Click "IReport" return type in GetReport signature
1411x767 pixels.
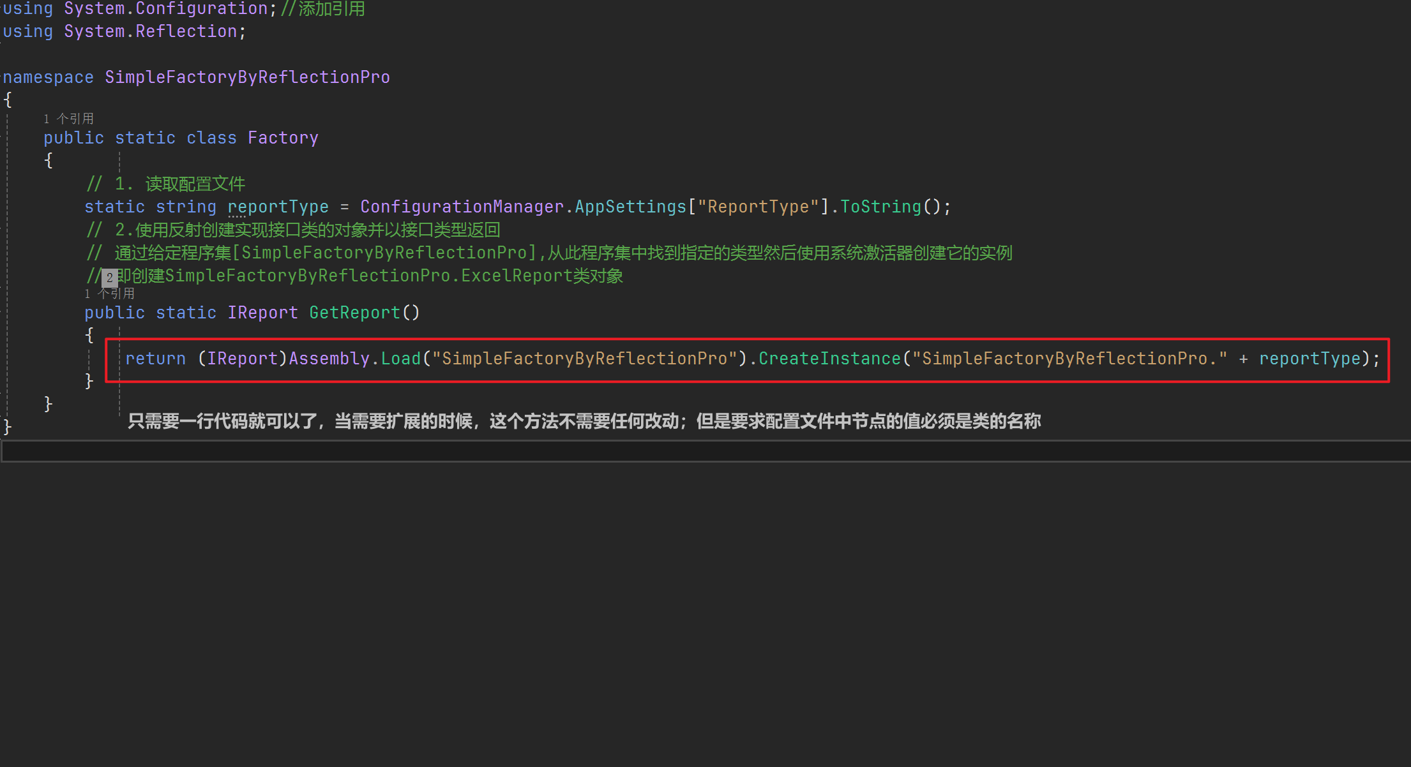coord(262,313)
